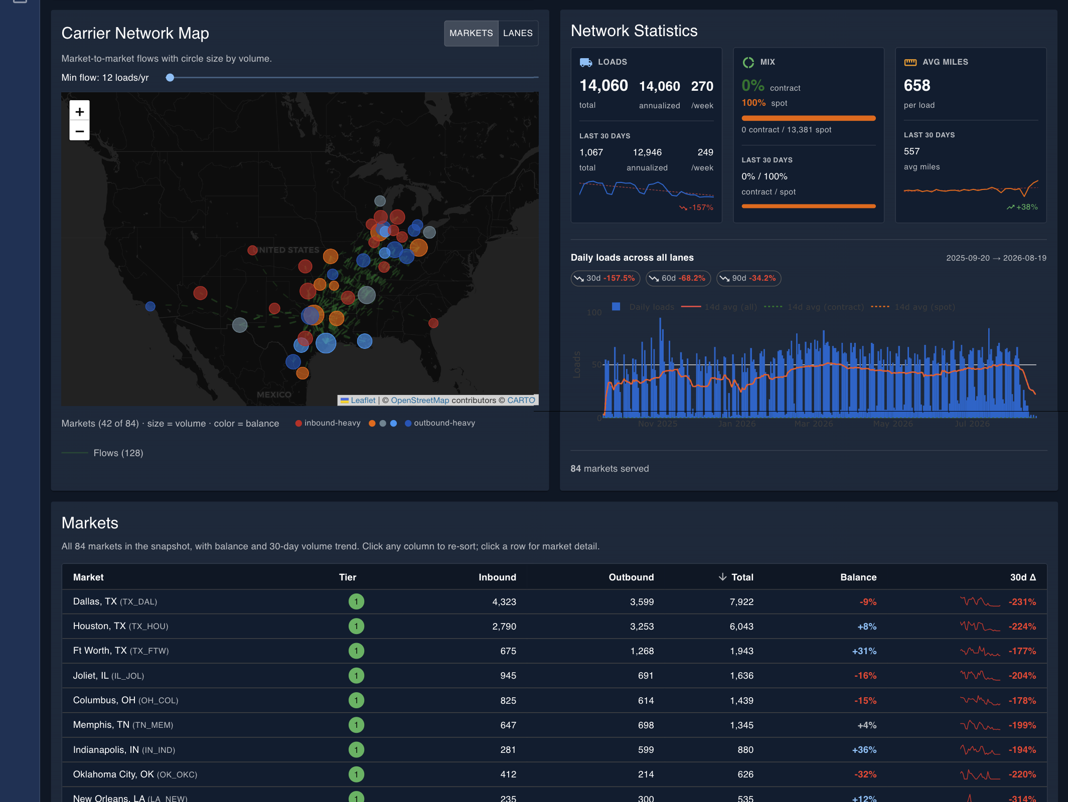Zoom in on the network map
The width and height of the screenshot is (1068, 802).
point(79,111)
